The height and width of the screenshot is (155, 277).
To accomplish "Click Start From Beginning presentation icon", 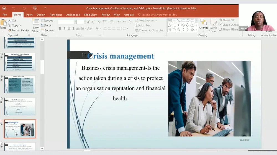I will coord(35,8).
